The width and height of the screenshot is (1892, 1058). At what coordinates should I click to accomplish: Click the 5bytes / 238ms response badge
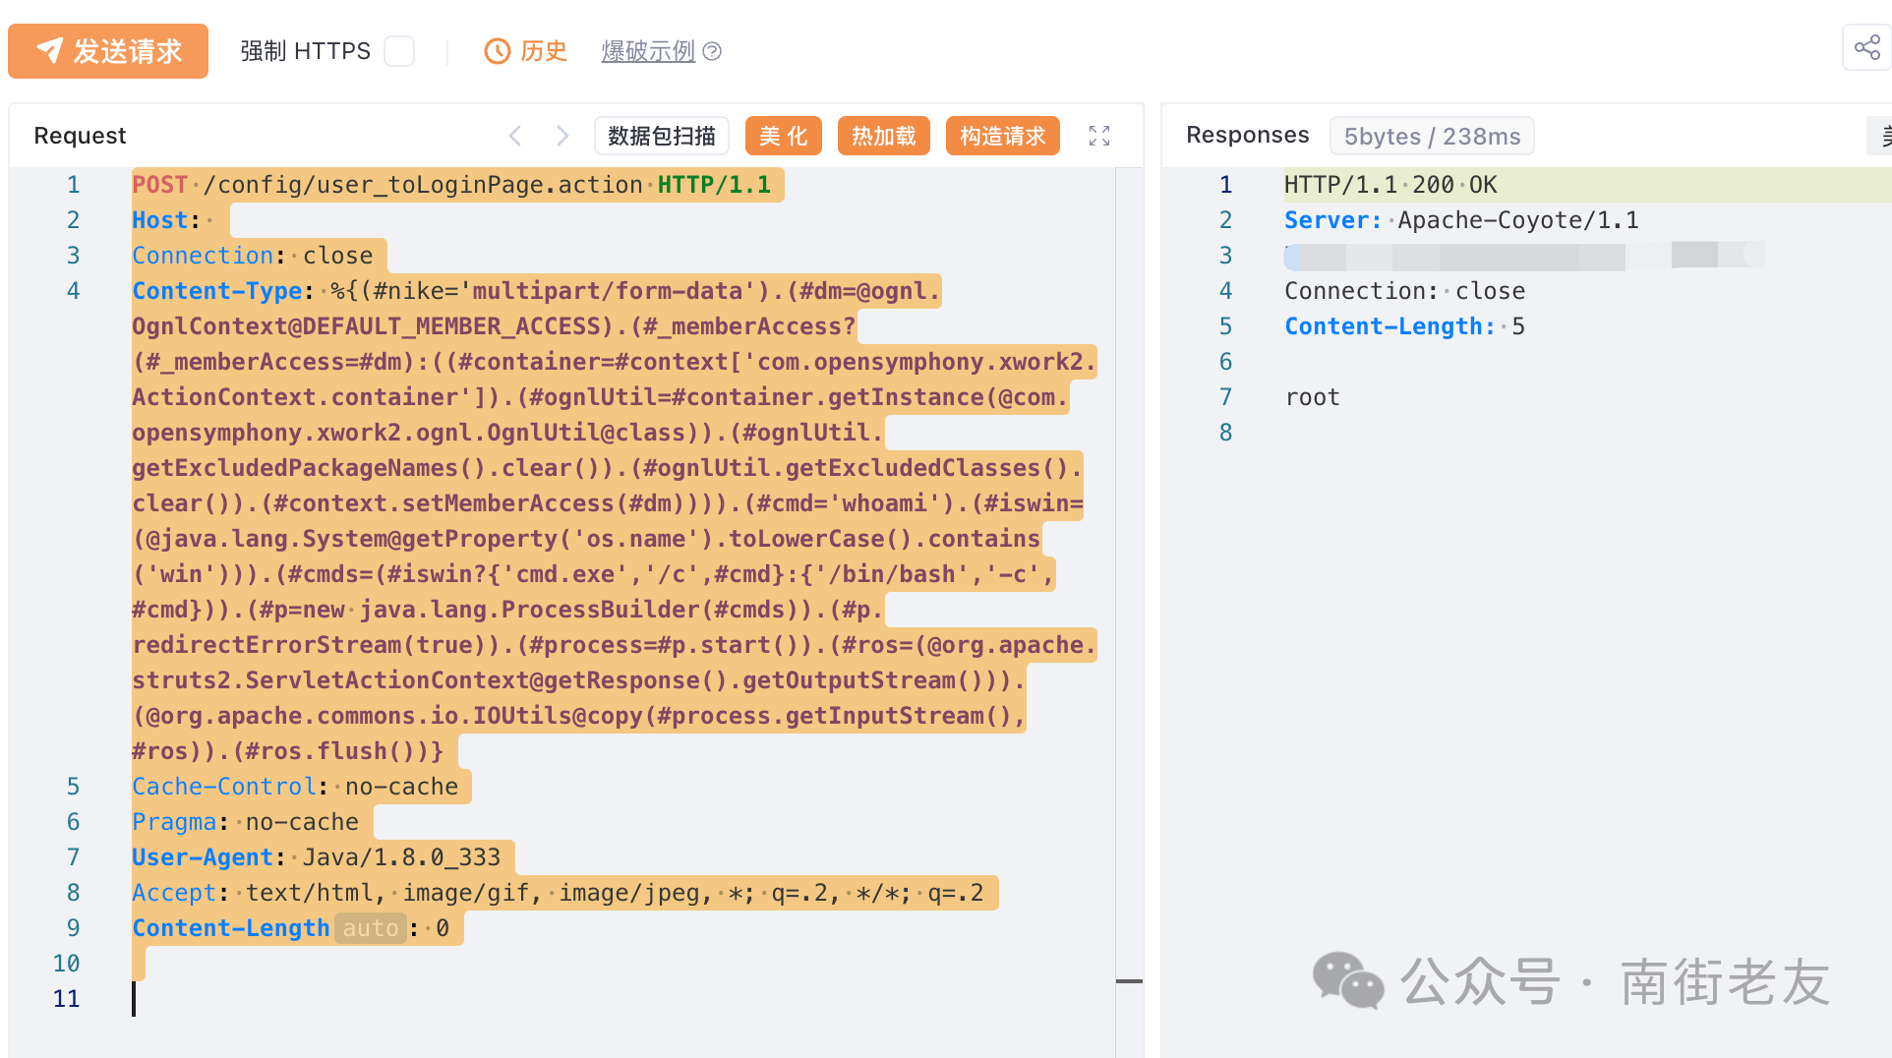click(1432, 136)
